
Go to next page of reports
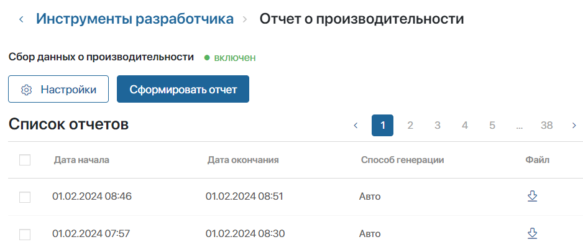coord(574,126)
